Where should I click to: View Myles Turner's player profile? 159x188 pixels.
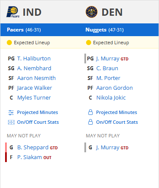click(x=34, y=98)
